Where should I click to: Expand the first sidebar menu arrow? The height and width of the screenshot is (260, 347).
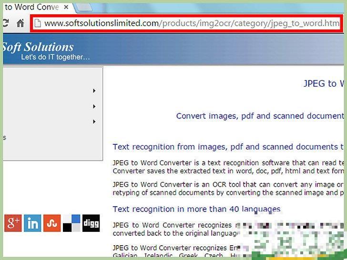[94, 90]
